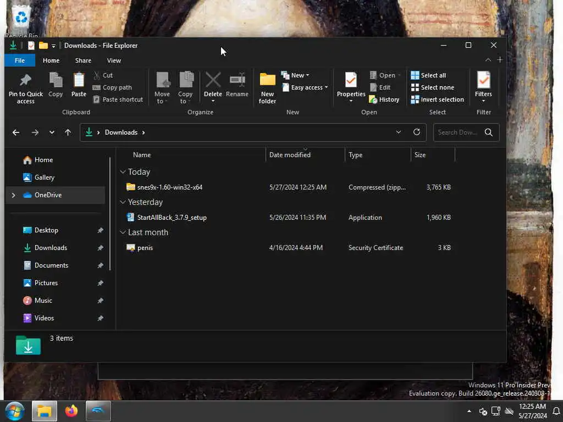563x422 pixels.
Task: Click Pin to Quick access icon
Action: tap(25, 80)
